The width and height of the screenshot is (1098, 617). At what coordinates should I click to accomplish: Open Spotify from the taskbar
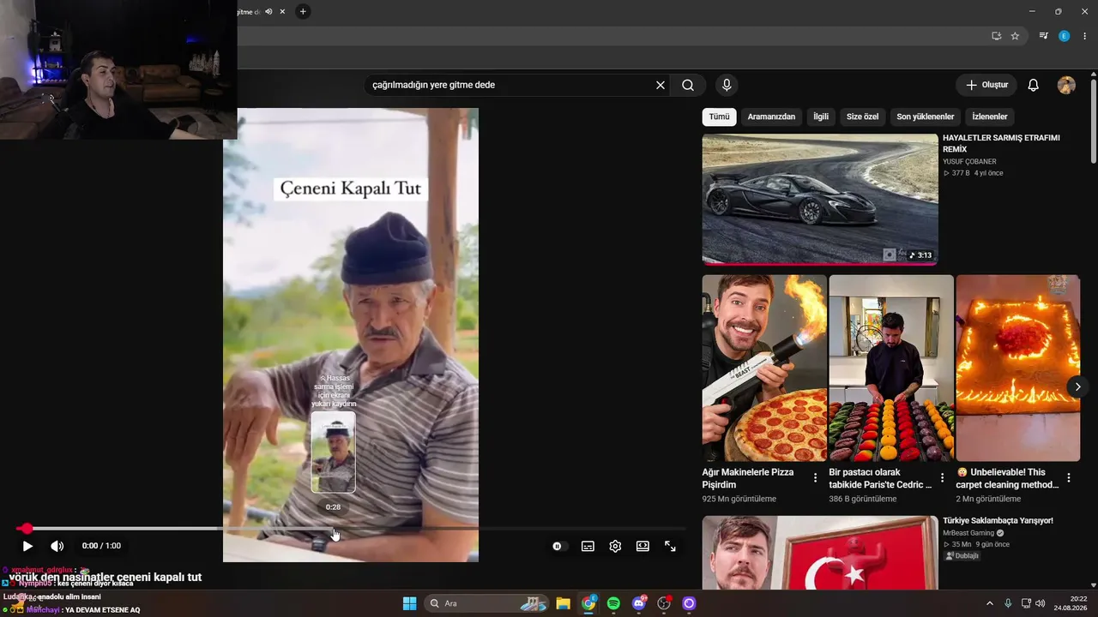(x=613, y=603)
